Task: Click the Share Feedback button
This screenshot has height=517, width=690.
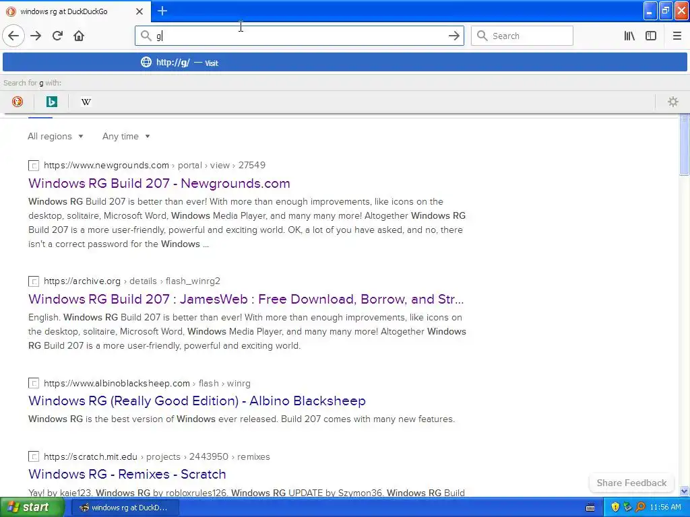Action: (x=631, y=483)
